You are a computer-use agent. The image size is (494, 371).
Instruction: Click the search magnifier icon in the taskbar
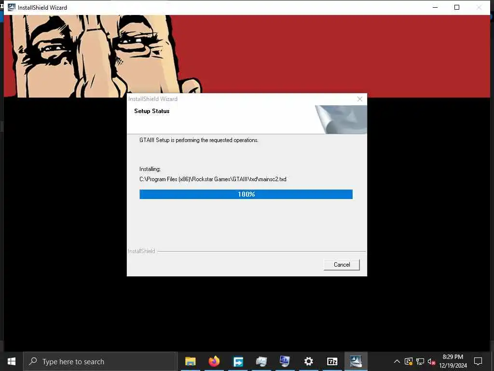(x=33, y=361)
